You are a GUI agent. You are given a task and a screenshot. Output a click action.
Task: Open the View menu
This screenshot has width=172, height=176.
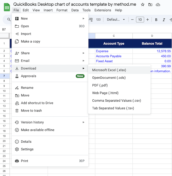click(36, 10)
